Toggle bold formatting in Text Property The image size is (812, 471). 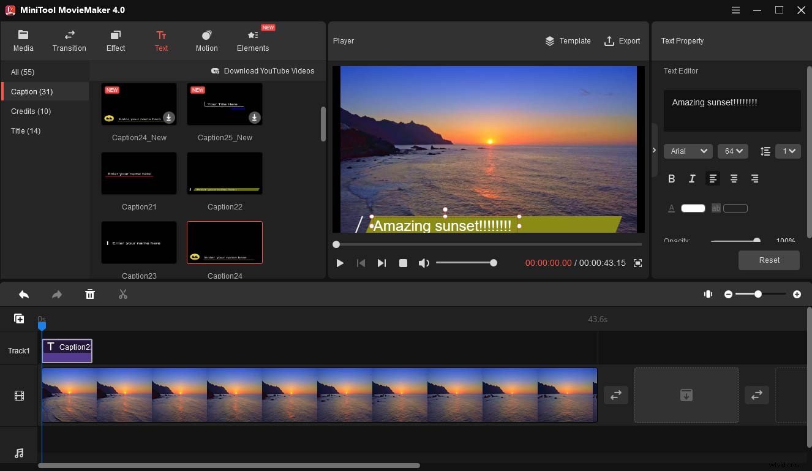[672, 178]
